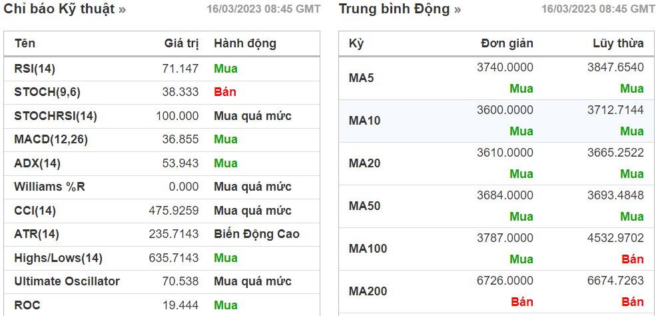The width and height of the screenshot is (656, 316).
Task: Select the STOCHRSI(14) indicator name
Action: (56, 116)
